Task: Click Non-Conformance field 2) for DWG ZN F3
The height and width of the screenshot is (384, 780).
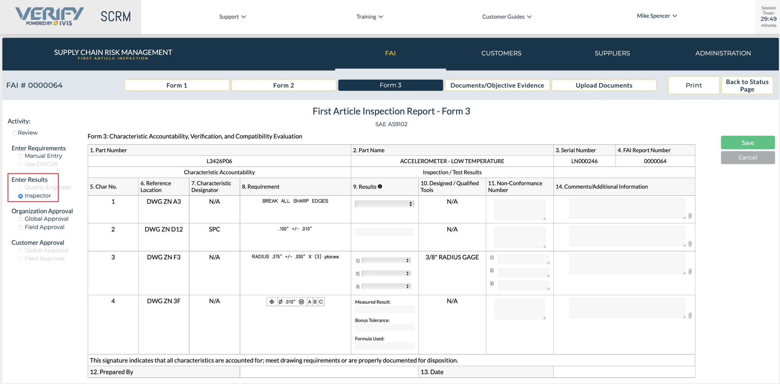Action: [x=523, y=272]
